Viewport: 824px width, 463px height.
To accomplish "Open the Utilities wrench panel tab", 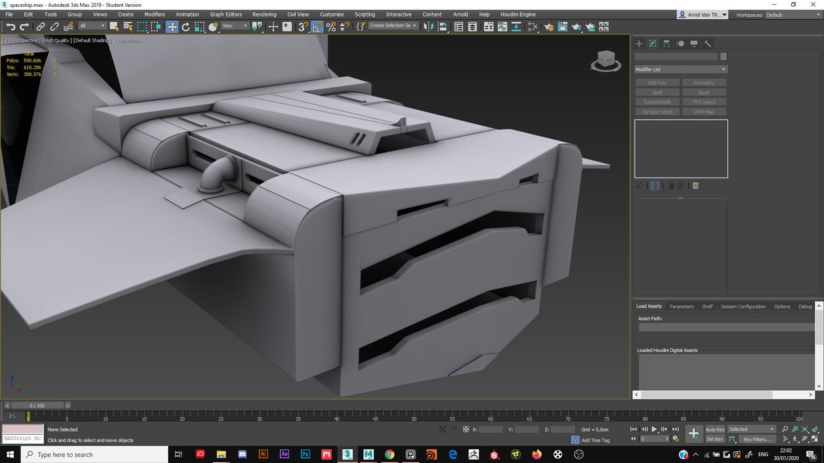I will 708,43.
